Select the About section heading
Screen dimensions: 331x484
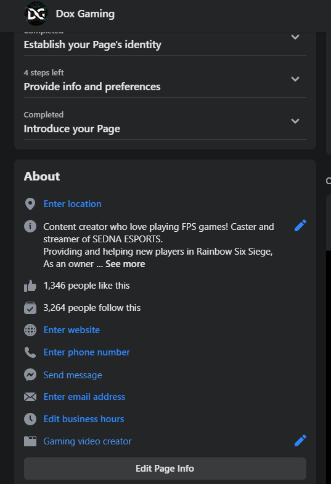(x=42, y=176)
